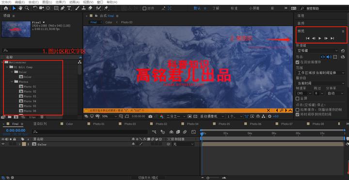Viewport: 349px width, 180px height.
Task: Click the Home icon in toolbar
Action: (x=6, y=8)
